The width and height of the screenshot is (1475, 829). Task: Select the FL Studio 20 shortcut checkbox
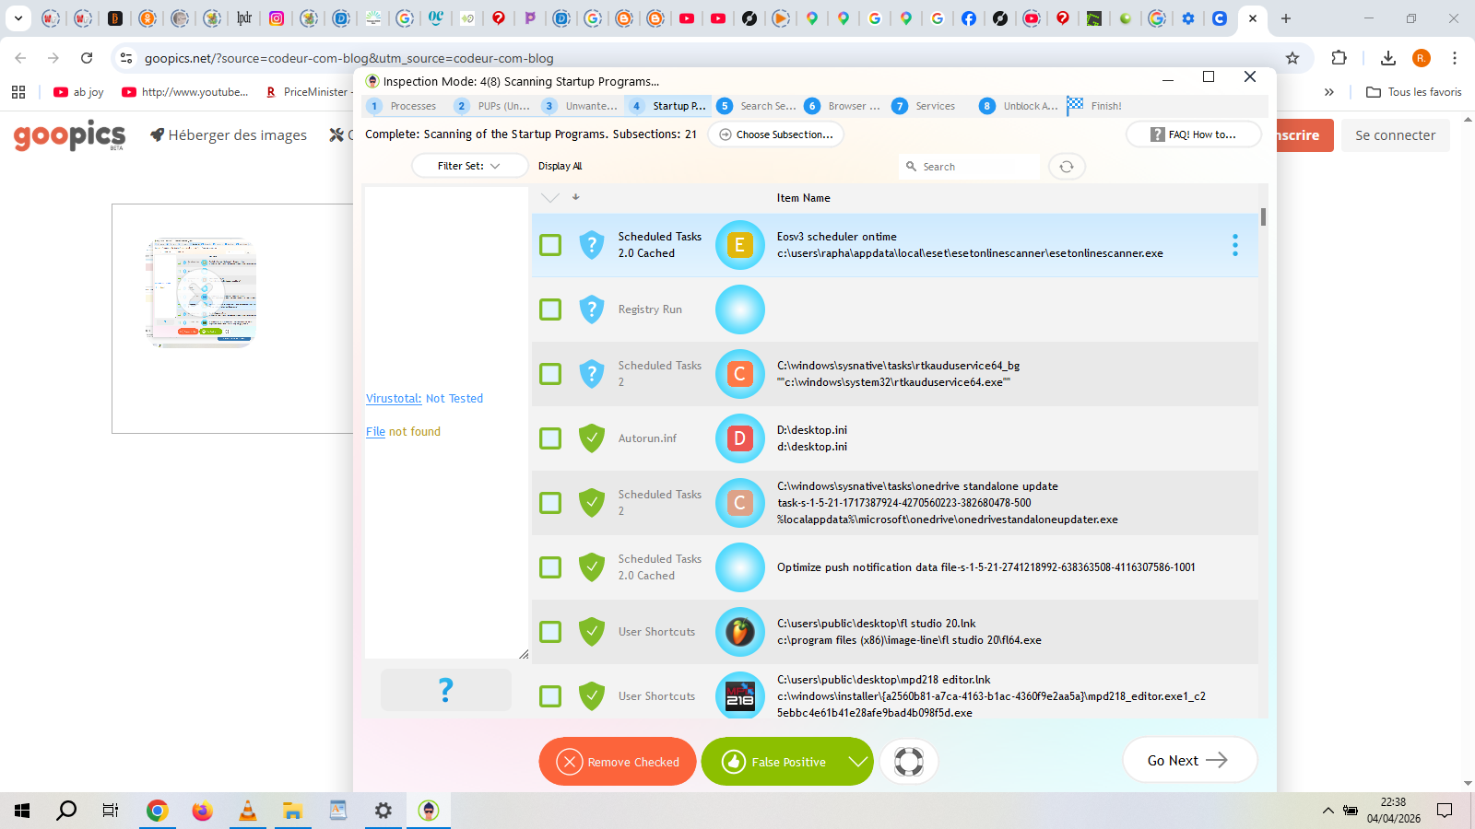(x=550, y=632)
